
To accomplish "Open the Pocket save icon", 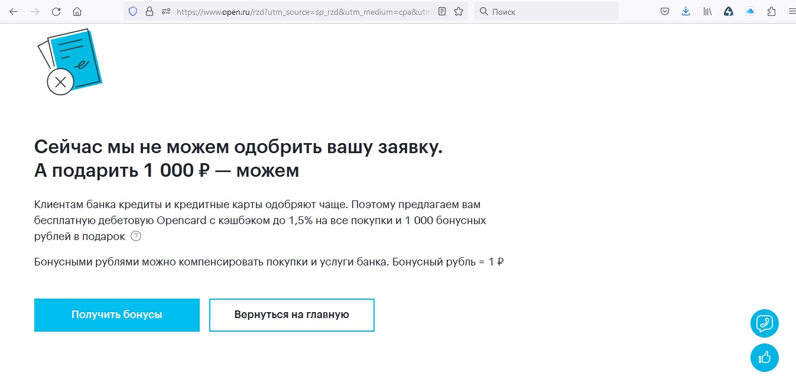I will [x=665, y=11].
